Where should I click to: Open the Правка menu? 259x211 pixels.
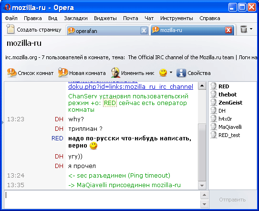(33, 18)
